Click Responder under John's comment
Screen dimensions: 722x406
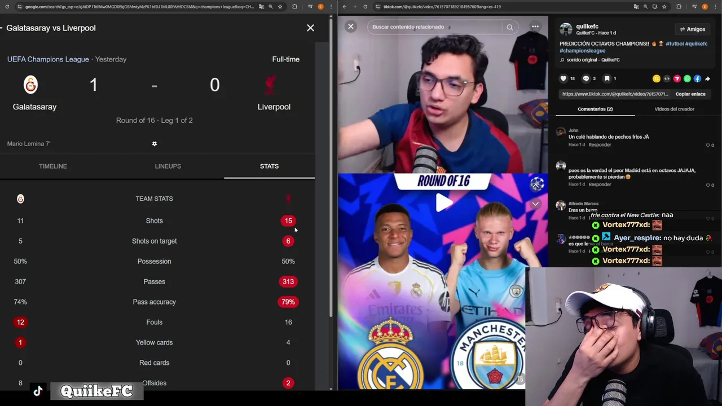point(600,145)
